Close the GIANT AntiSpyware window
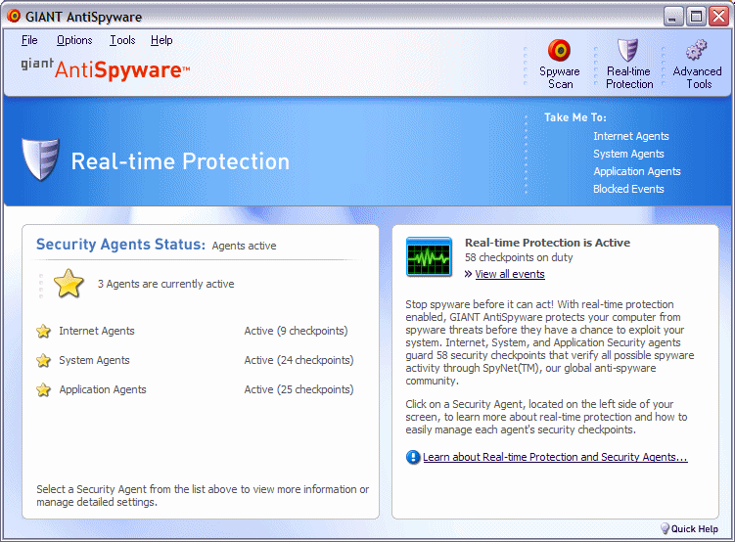This screenshot has width=735, height=542. click(x=718, y=17)
